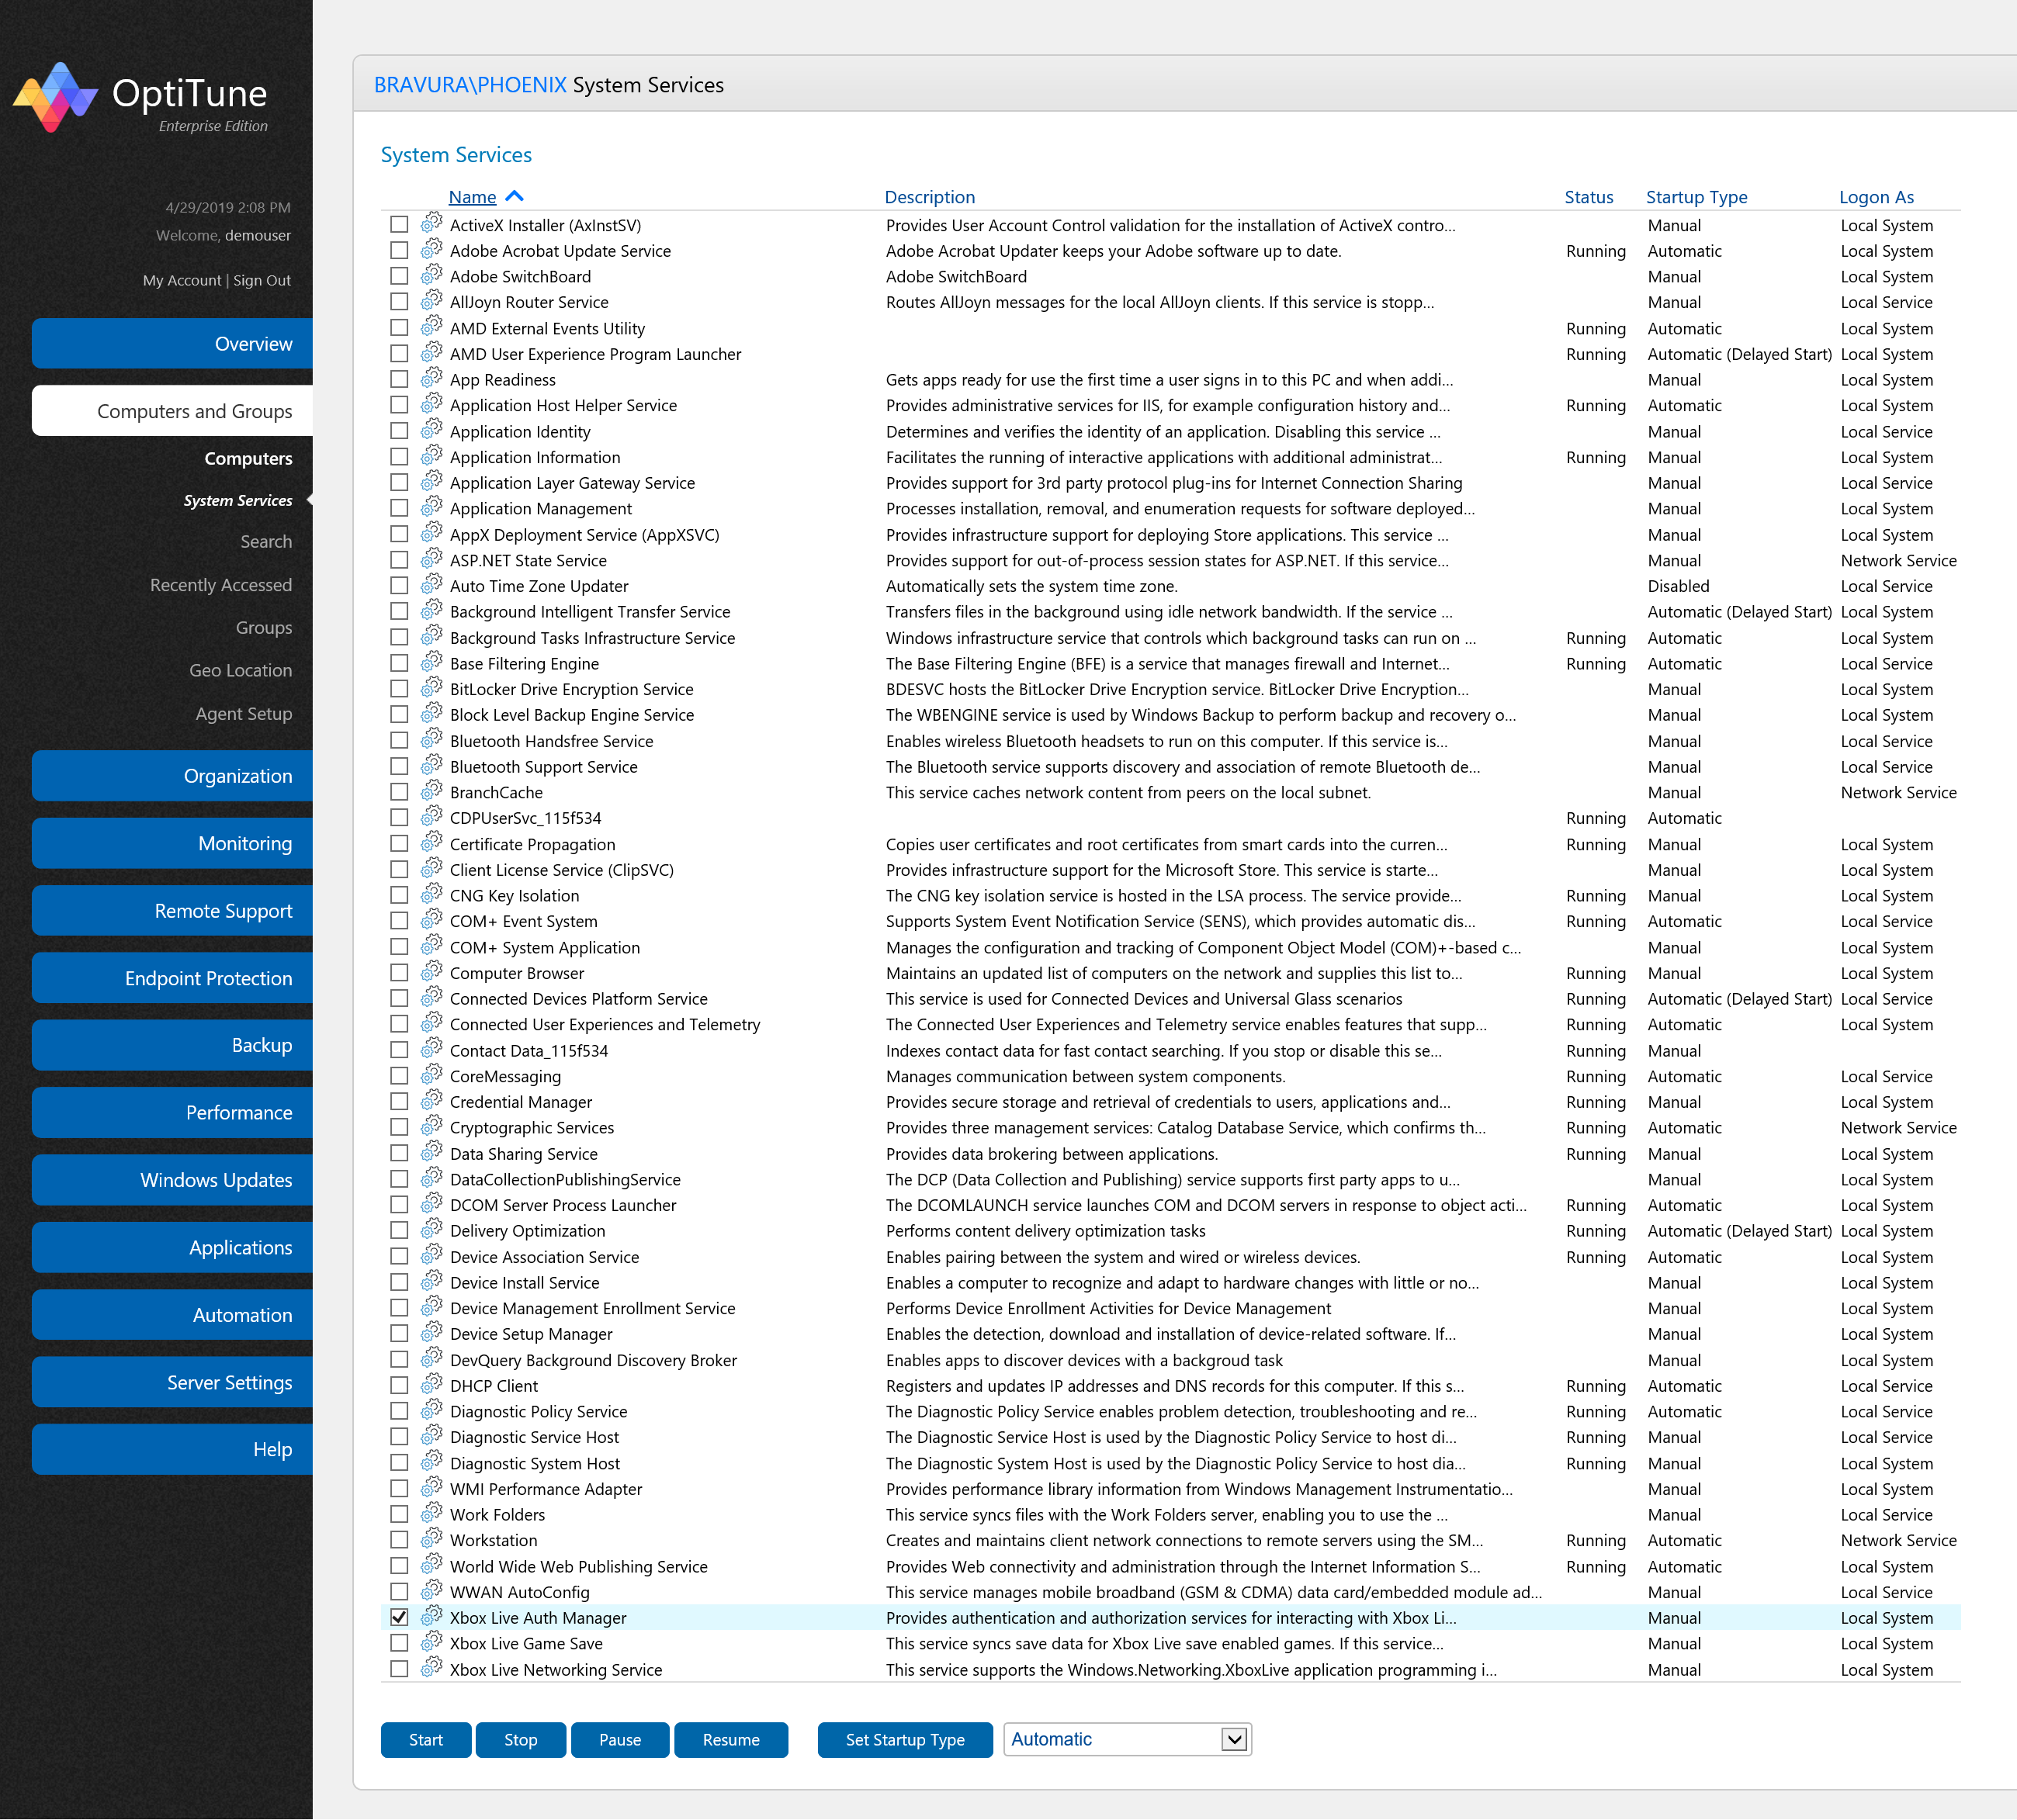Click gear icon beside Application Identity

coord(431,430)
